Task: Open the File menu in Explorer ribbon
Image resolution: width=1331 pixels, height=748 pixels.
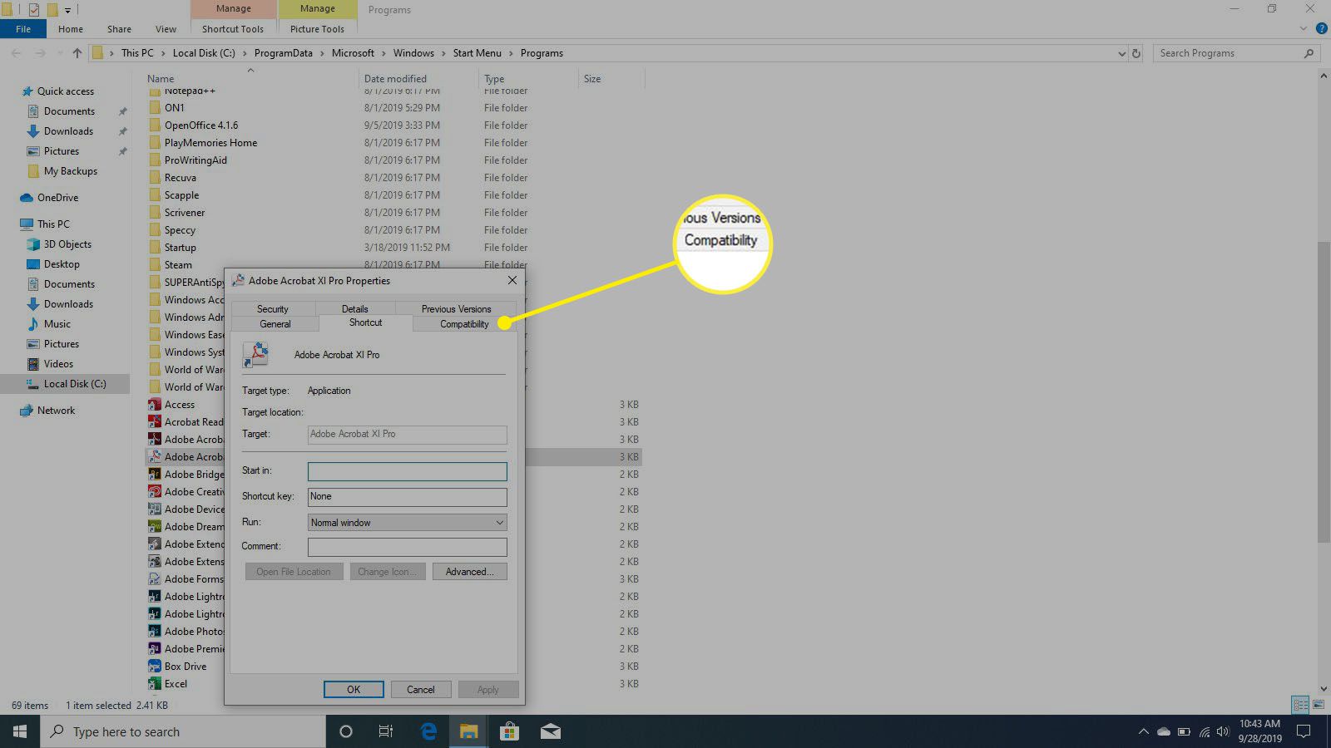Action: 23,29
